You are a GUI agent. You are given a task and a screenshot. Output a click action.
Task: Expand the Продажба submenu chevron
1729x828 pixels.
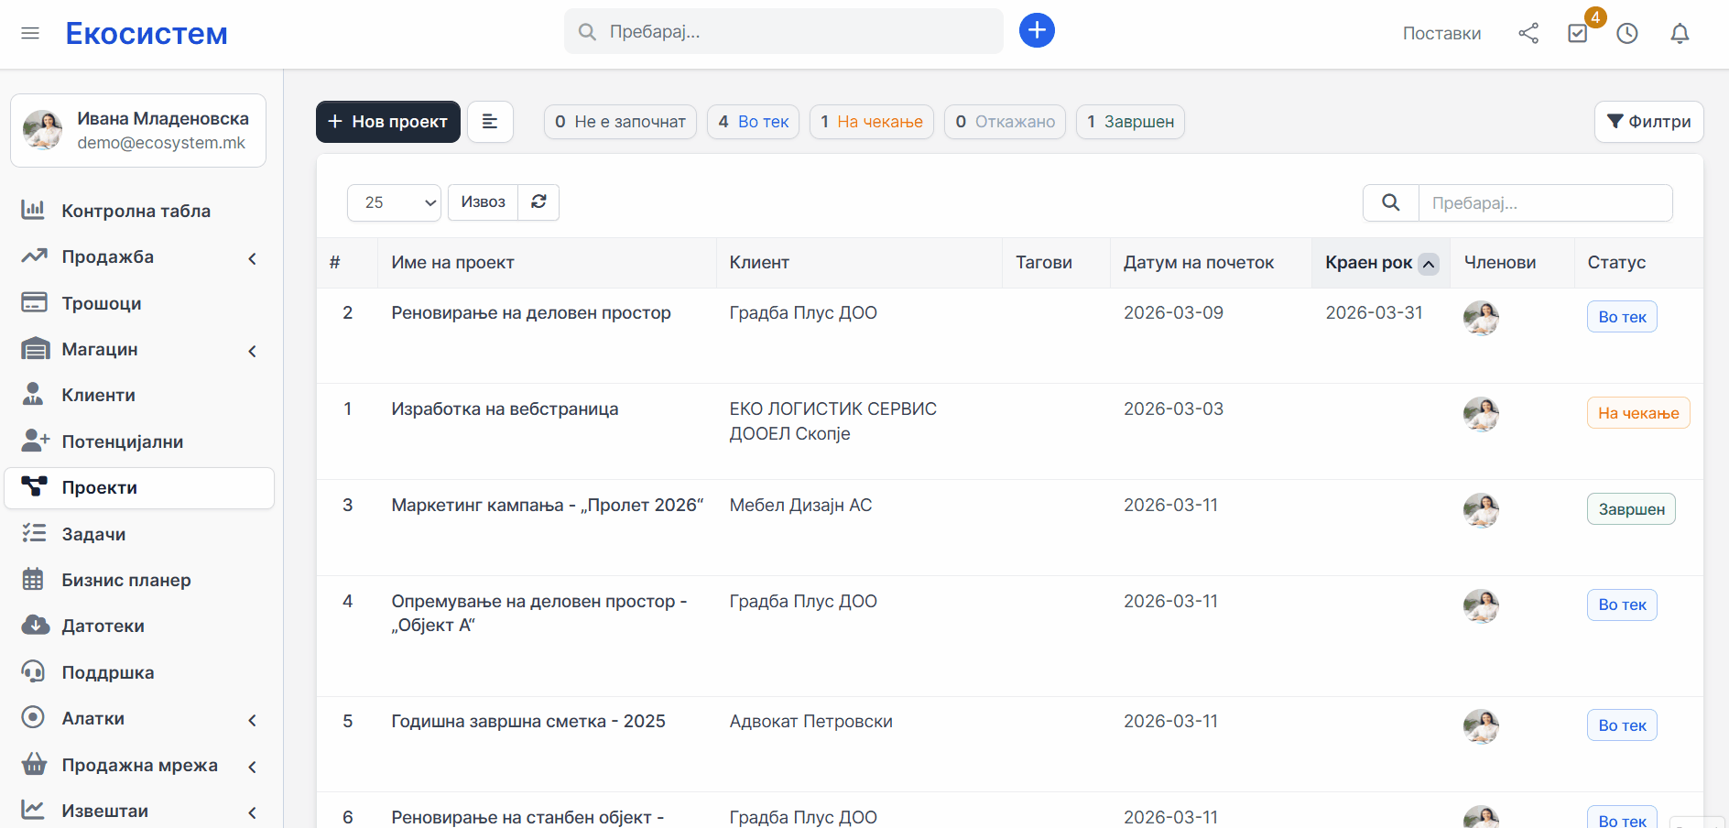(x=253, y=258)
